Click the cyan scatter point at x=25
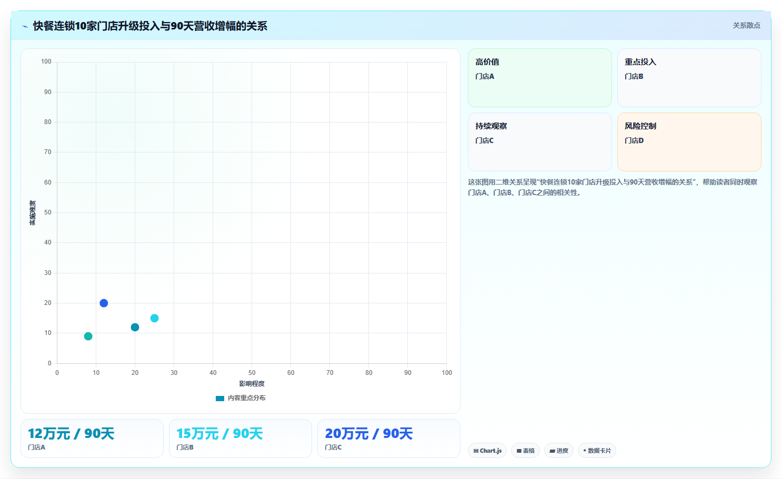 [x=154, y=318]
